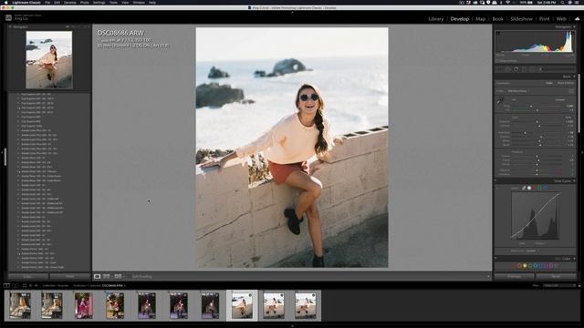Screen dimensions: 584x328
Task: Click the Highlights slider handle
Action: point(526,132)
